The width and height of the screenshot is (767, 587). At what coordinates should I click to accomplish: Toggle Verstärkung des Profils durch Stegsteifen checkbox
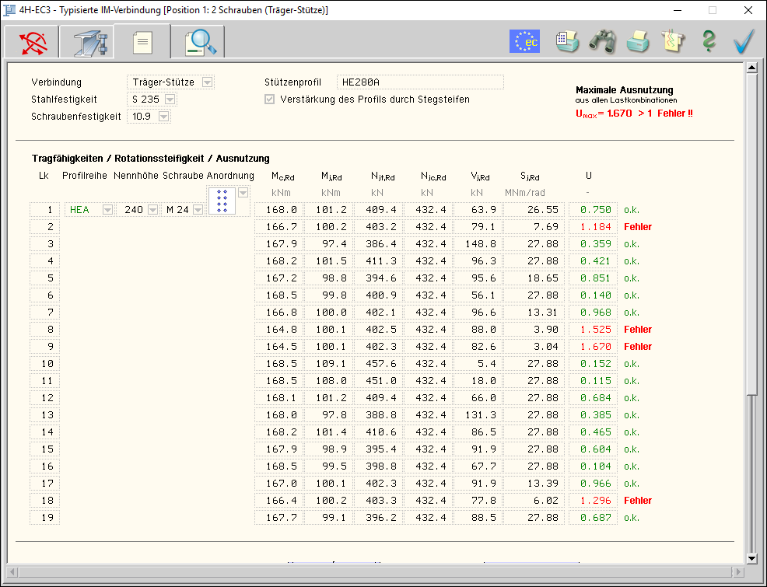point(270,100)
